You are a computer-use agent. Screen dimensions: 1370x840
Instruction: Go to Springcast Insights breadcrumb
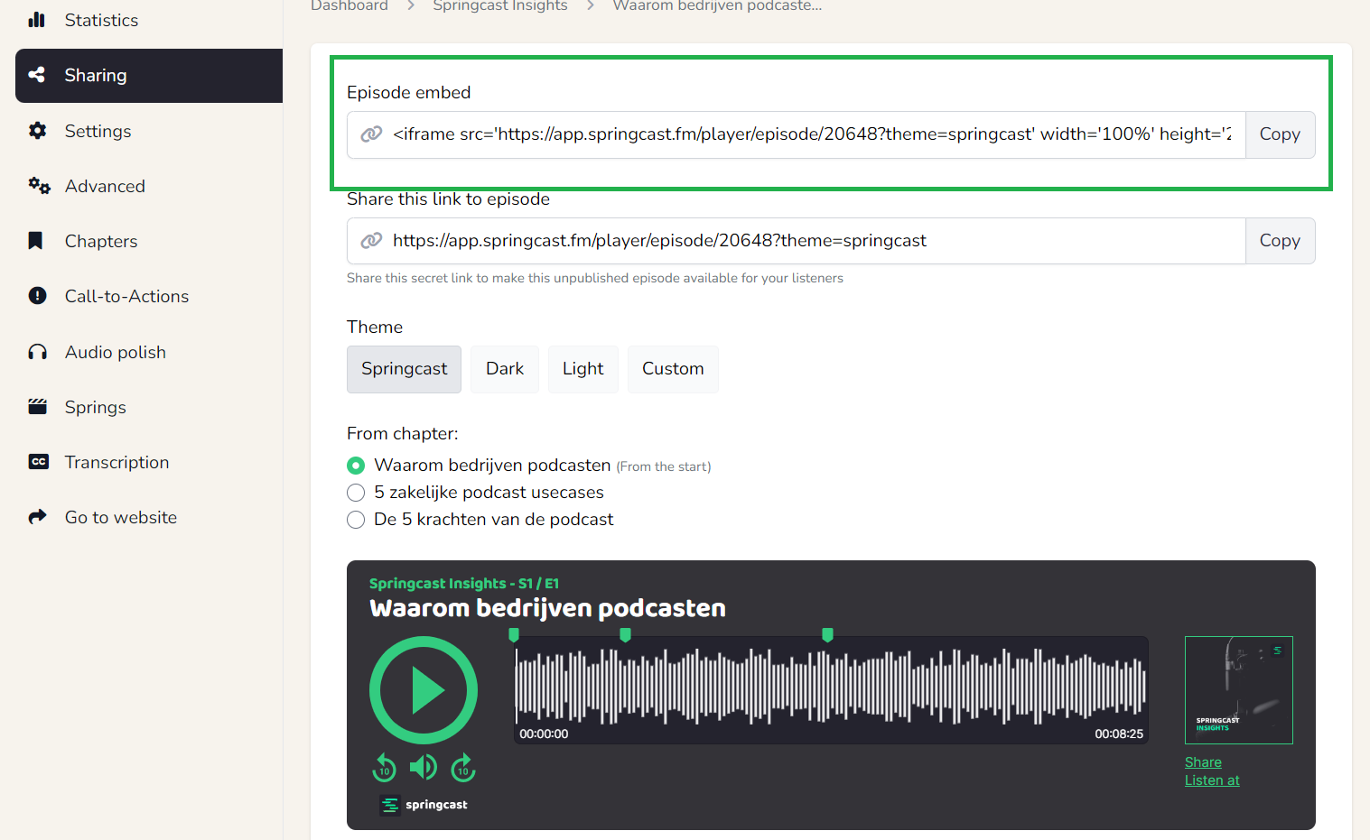[x=500, y=5]
